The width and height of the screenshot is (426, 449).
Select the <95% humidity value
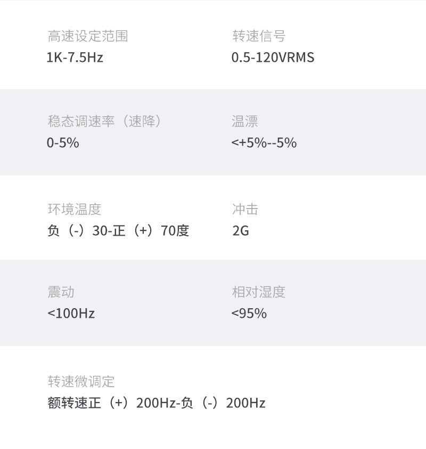point(249,314)
